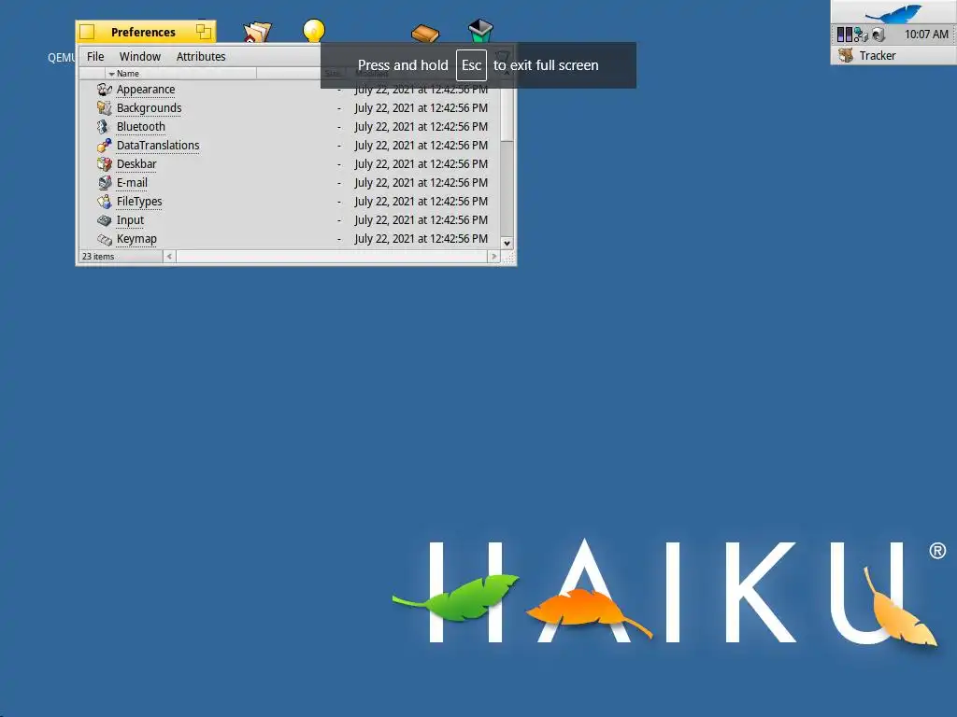Click horizontal scrollbar left arrow

(x=170, y=257)
